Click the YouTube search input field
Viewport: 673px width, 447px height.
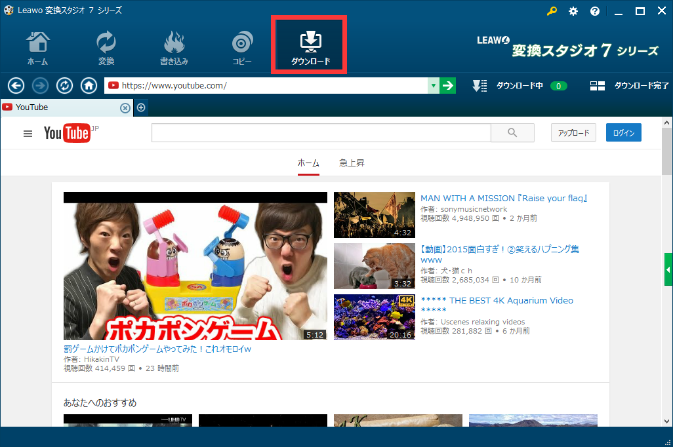pos(321,133)
